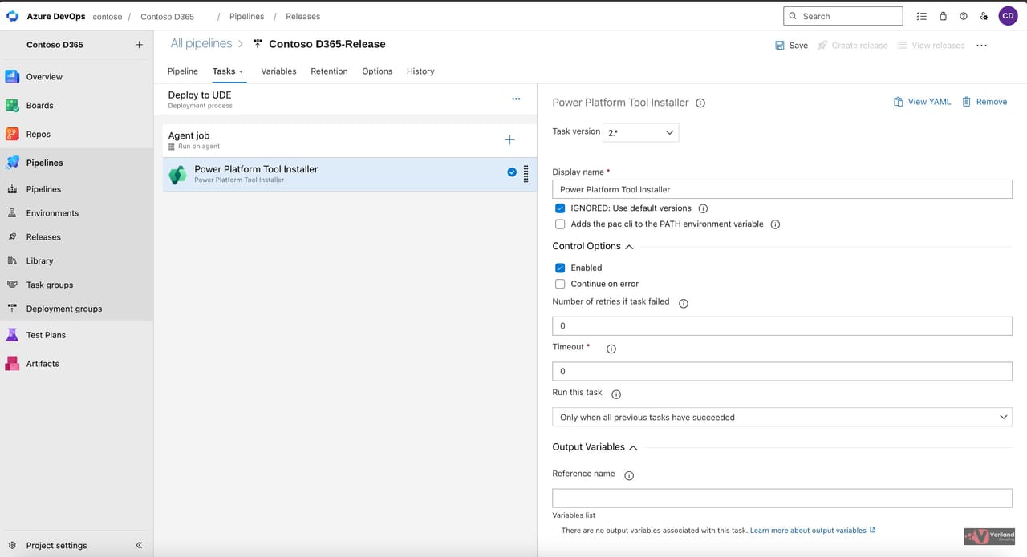The width and height of the screenshot is (1027, 557).
Task: Open the CD user avatar menu
Action: tap(1008, 16)
